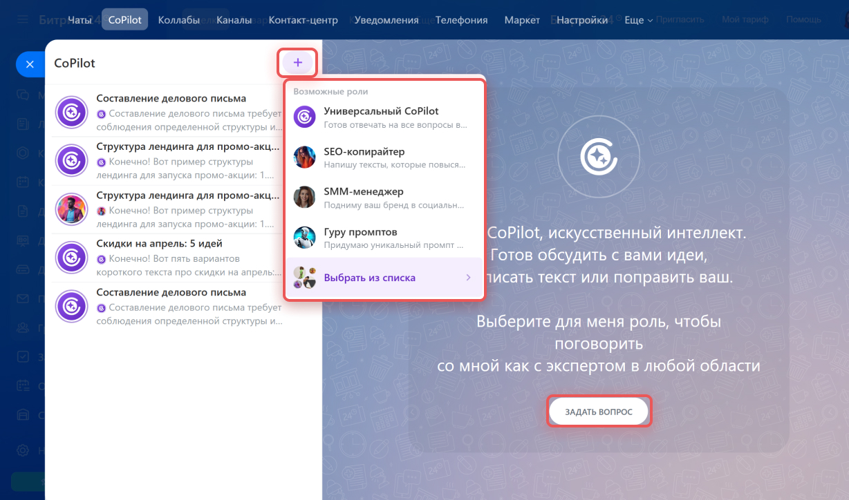The image size is (849, 500).
Task: Switch to the CoPilot tab
Action: pos(125,20)
